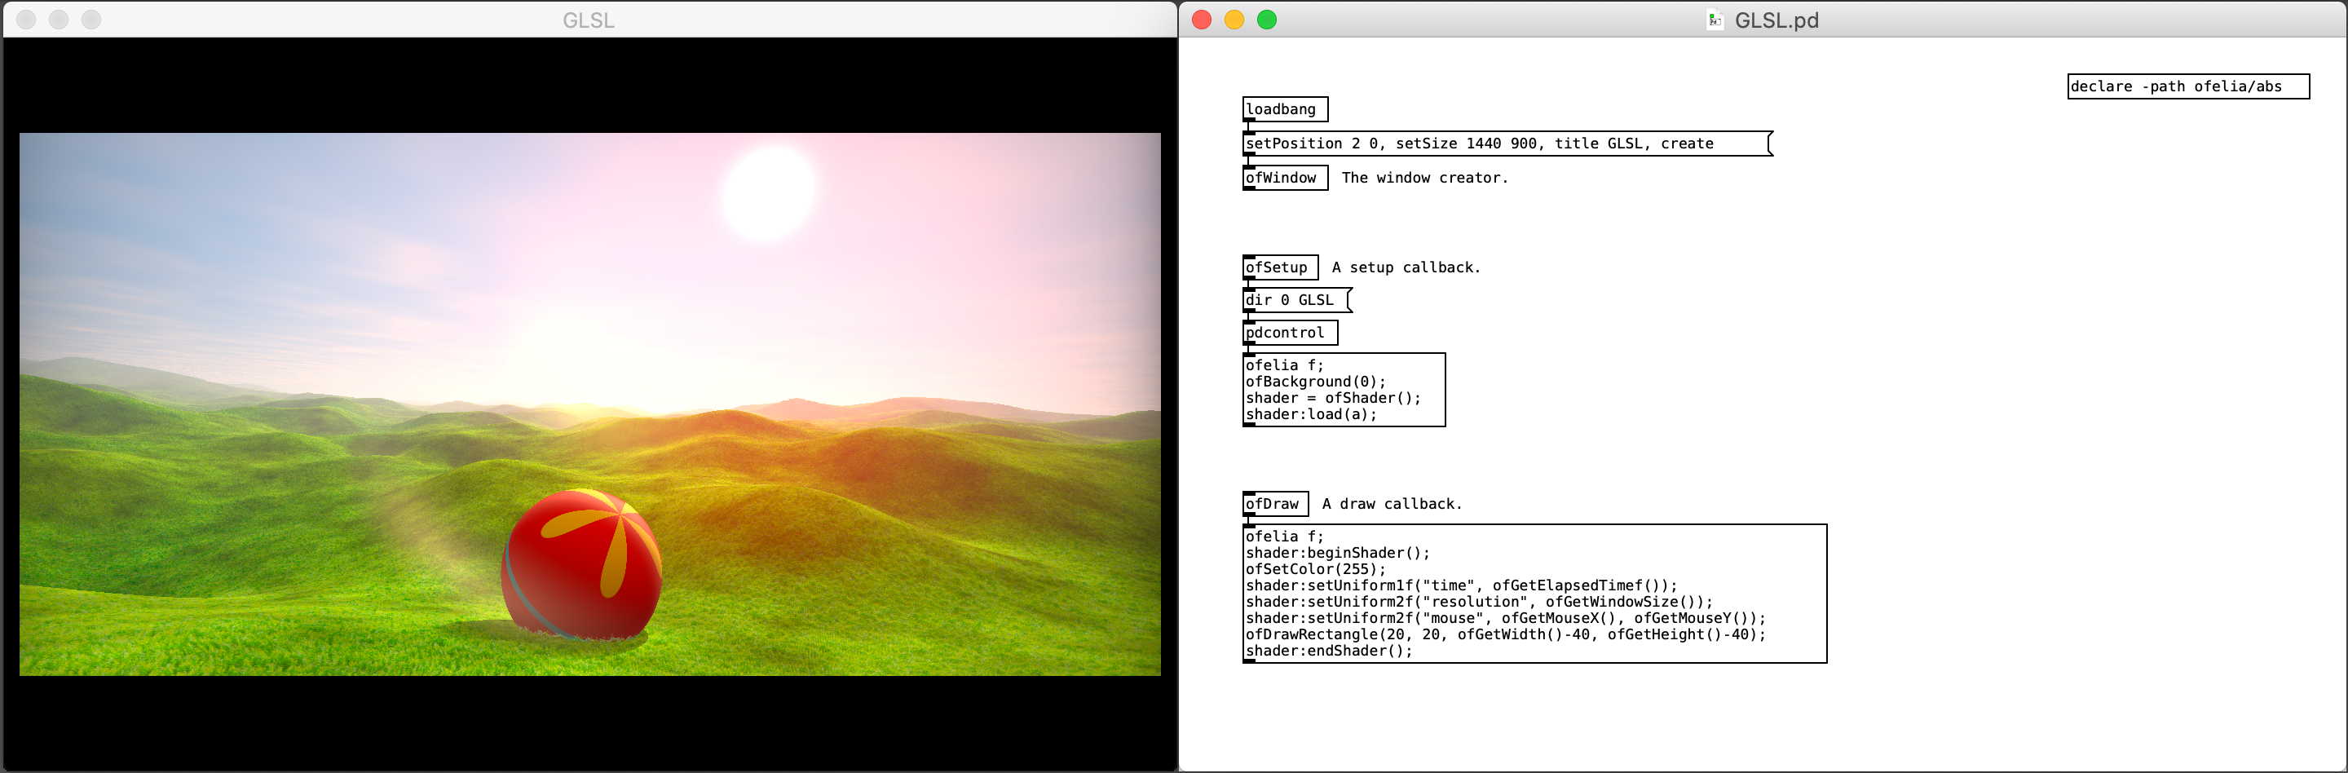Click the sun in the GLSL render window
2348x773 pixels.
tap(768, 193)
